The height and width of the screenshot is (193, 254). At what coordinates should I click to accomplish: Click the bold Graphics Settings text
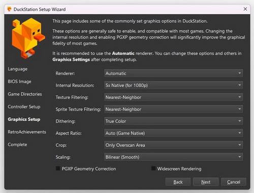[71, 59]
